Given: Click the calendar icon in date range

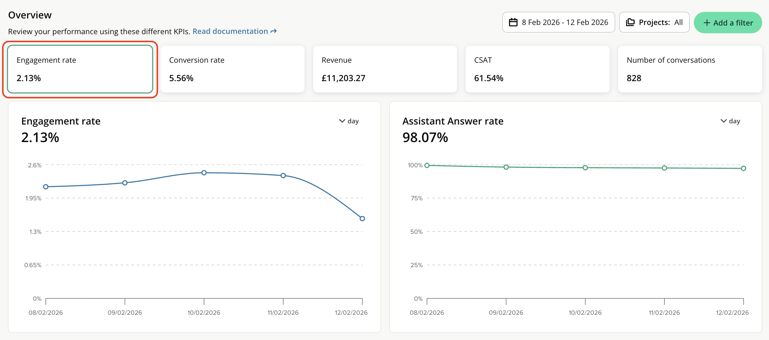Looking at the screenshot, I should [513, 22].
